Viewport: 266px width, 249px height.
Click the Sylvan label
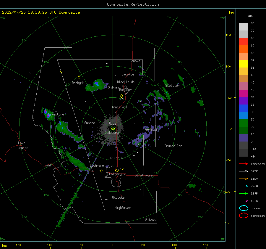coord(113,87)
